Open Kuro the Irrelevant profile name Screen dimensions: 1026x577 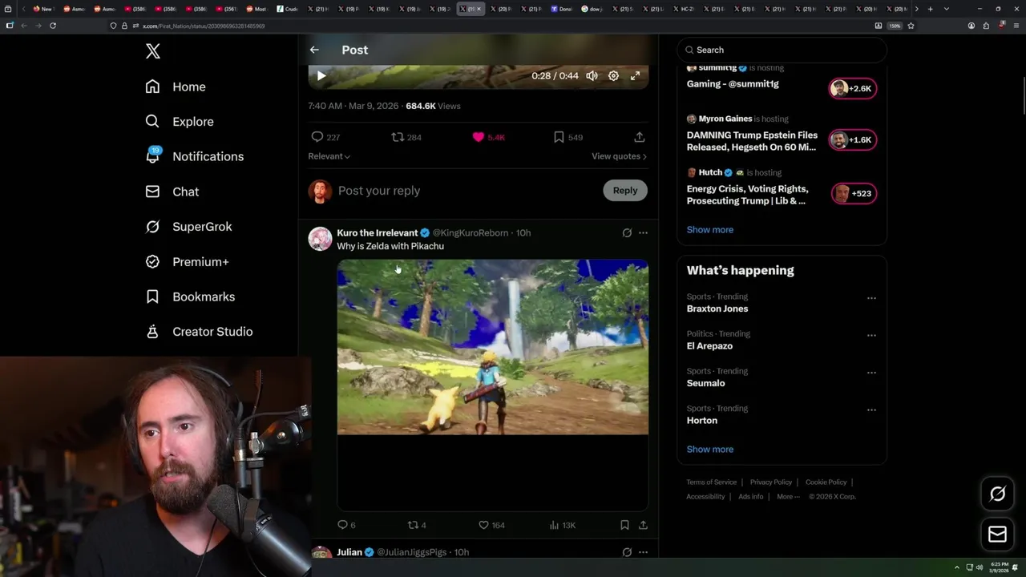point(378,233)
